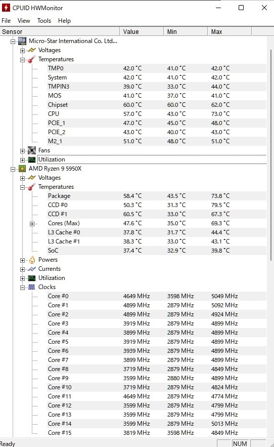
Task: Click the square wave icon beside Clocks
Action: (x=32, y=287)
